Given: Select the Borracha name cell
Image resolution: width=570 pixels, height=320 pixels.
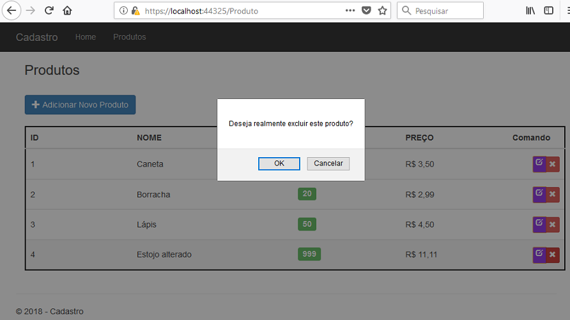Looking at the screenshot, I should click(153, 194).
